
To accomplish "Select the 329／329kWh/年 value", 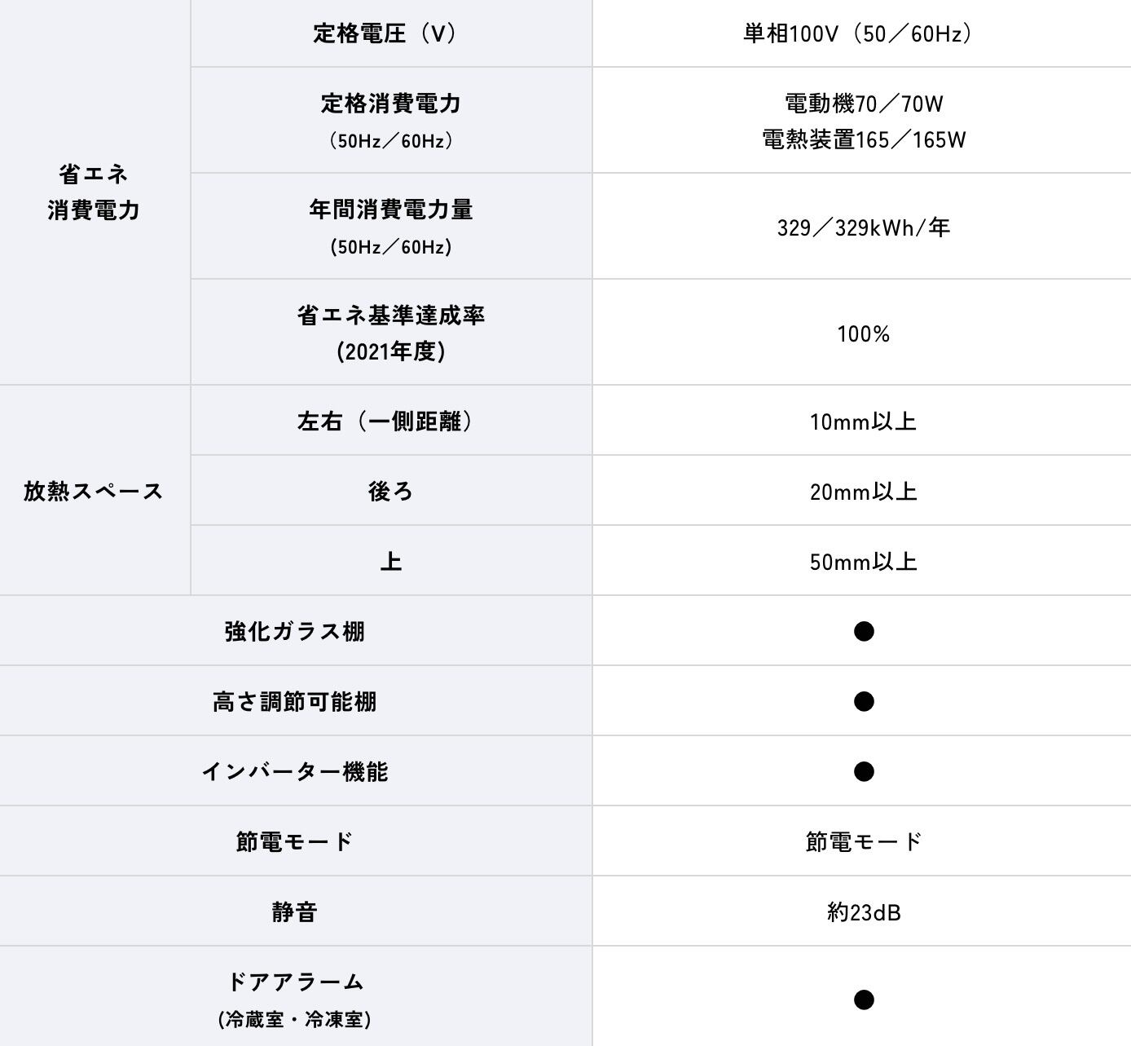I will coord(864,227).
